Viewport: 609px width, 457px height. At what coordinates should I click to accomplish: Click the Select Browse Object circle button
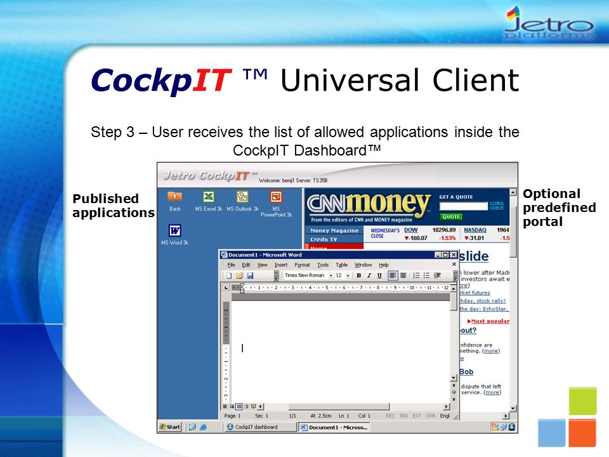click(454, 392)
